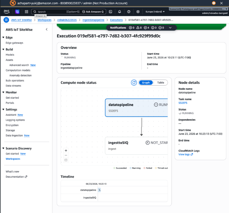
Task: Open Bulk operations in sidebar
Action: click(15, 80)
